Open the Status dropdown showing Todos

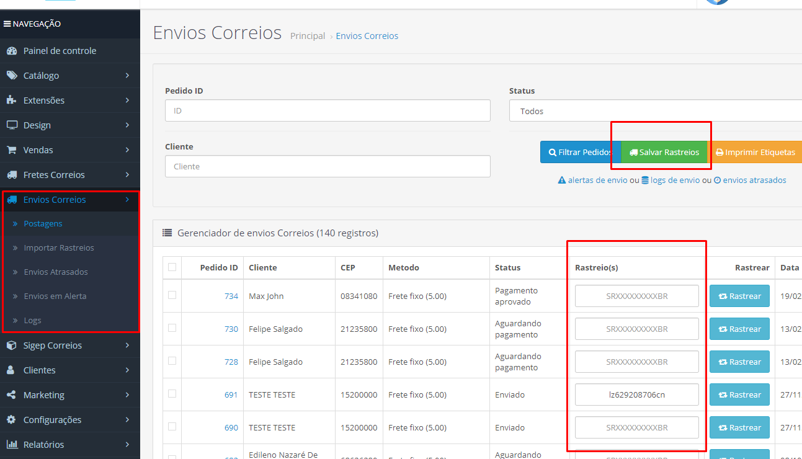[656, 111]
